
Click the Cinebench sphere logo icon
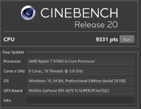pyautogui.click(x=28, y=13)
